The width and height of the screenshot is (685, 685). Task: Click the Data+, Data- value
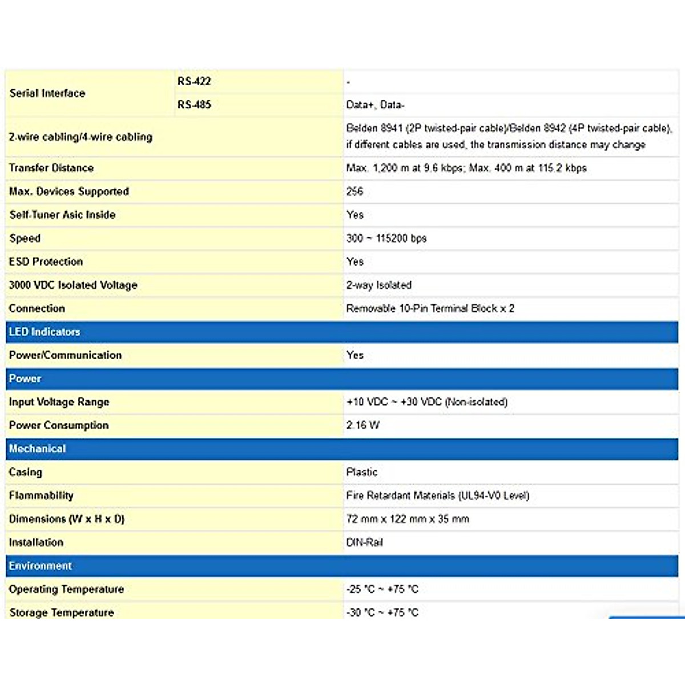375,105
